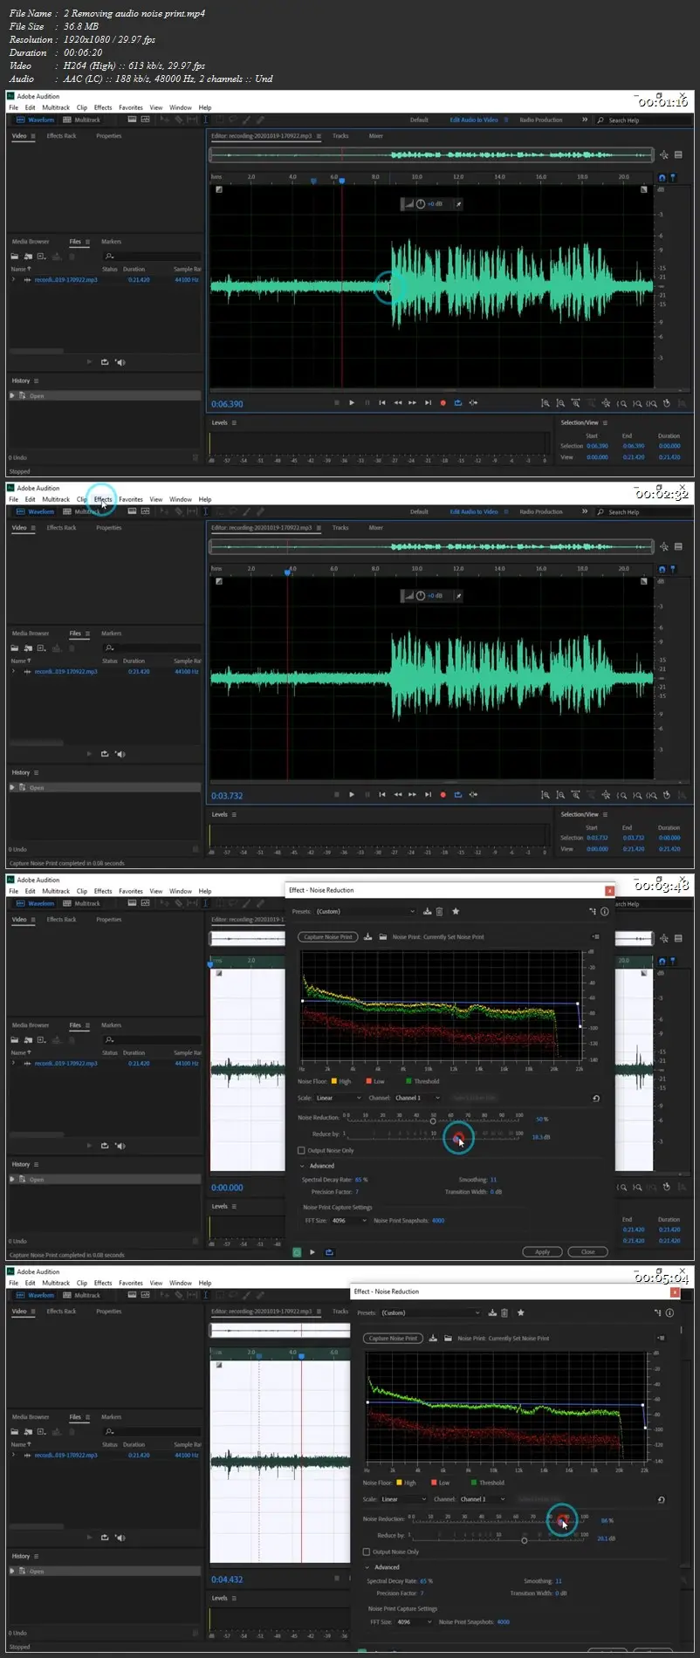Open the Favorites menu in the 00:02:32 frame
This screenshot has height=1658, width=700.
click(130, 499)
